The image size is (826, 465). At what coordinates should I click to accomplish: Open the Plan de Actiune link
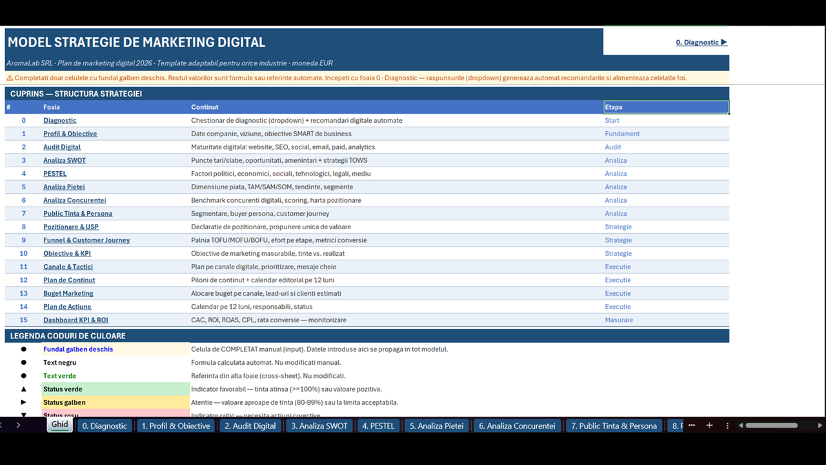click(x=67, y=307)
